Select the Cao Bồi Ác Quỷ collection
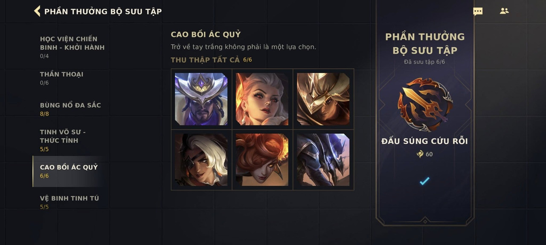 (69, 171)
